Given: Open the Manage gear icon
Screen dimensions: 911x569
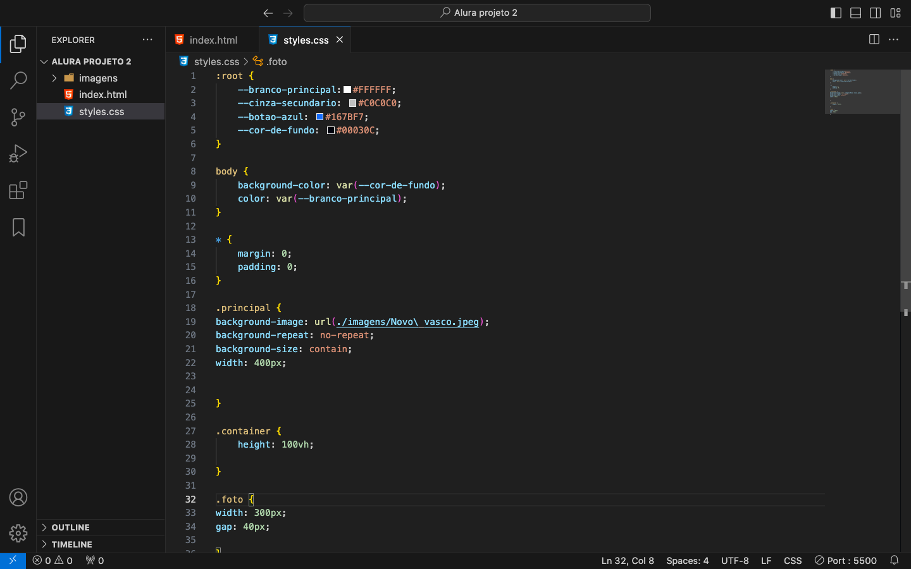Looking at the screenshot, I should (18, 534).
